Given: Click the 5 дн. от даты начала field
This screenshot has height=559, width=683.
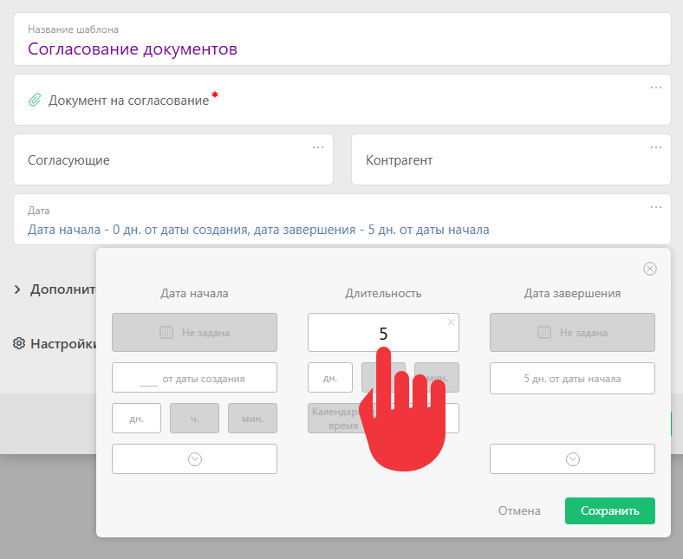Looking at the screenshot, I should click(x=572, y=379).
